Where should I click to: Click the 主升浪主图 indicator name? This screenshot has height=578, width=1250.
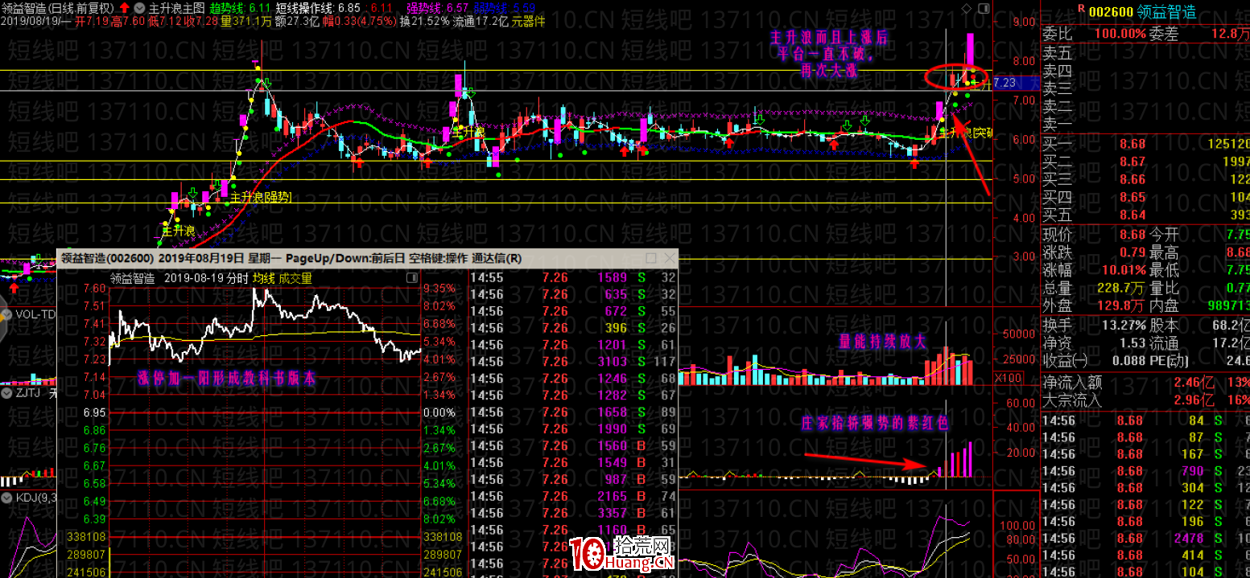176,7
